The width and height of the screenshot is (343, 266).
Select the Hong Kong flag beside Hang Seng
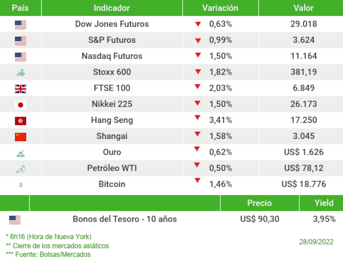coord(21,121)
